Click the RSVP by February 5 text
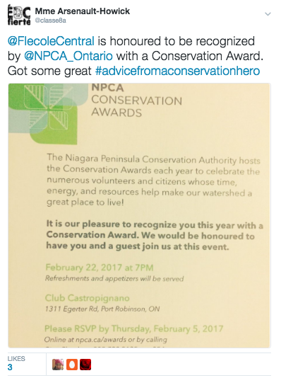The height and width of the screenshot is (378, 281). pyautogui.click(x=134, y=328)
